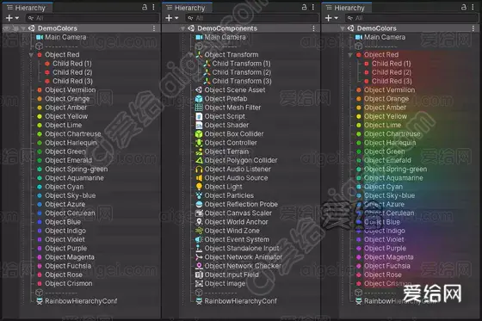The width and height of the screenshot is (482, 321).
Task: Select the Hierarchy tab above rainbow-gradient DemoColors
Action: tap(346, 8)
